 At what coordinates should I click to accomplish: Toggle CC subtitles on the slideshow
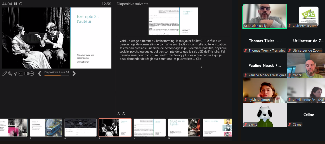(x=21, y=73)
